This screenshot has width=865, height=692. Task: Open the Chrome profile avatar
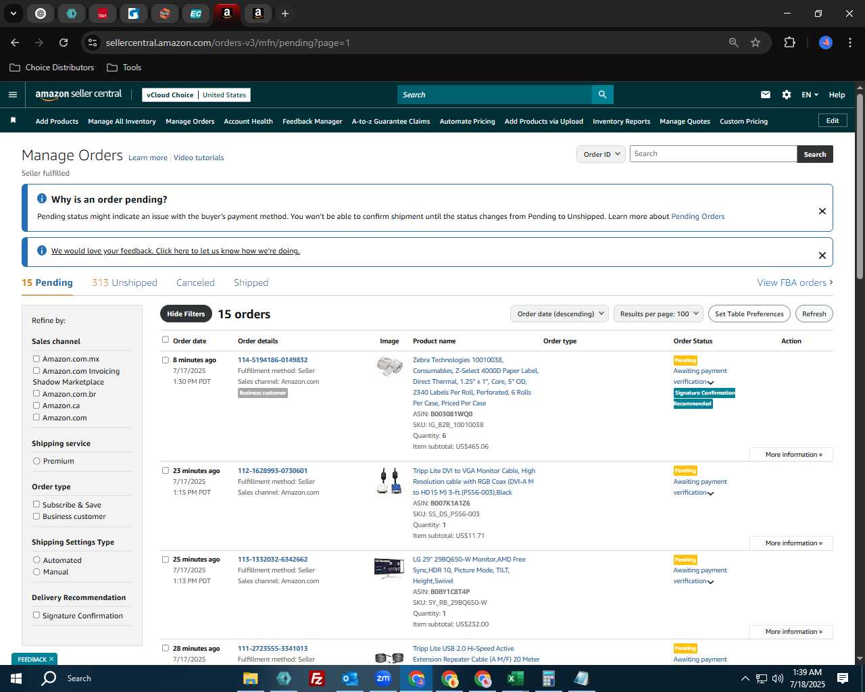coord(825,43)
